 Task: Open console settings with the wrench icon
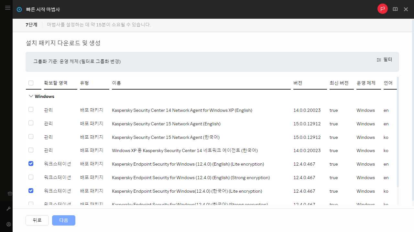[x=9, y=208]
